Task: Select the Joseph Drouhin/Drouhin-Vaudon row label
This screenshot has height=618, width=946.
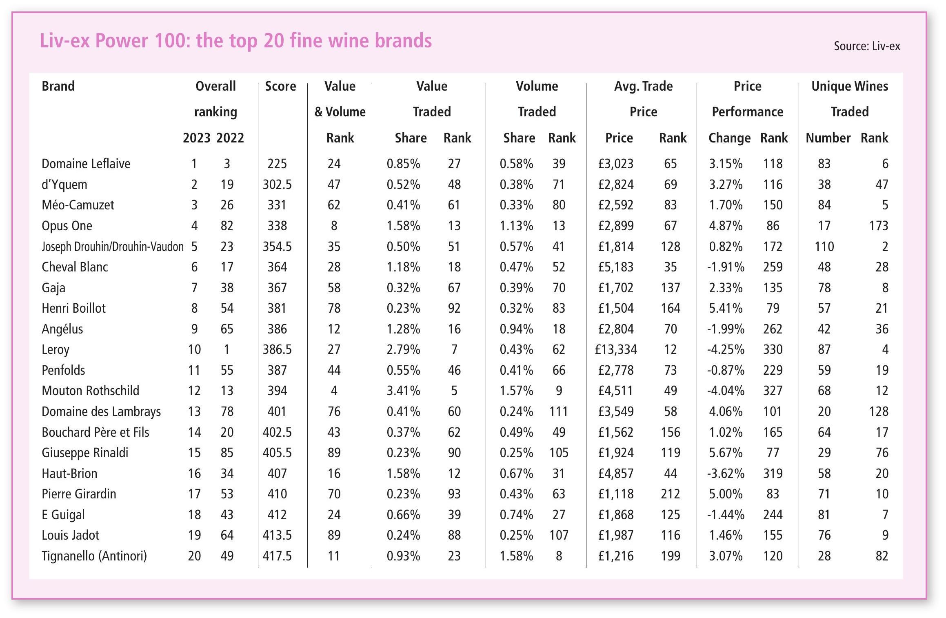Action: coord(112,247)
